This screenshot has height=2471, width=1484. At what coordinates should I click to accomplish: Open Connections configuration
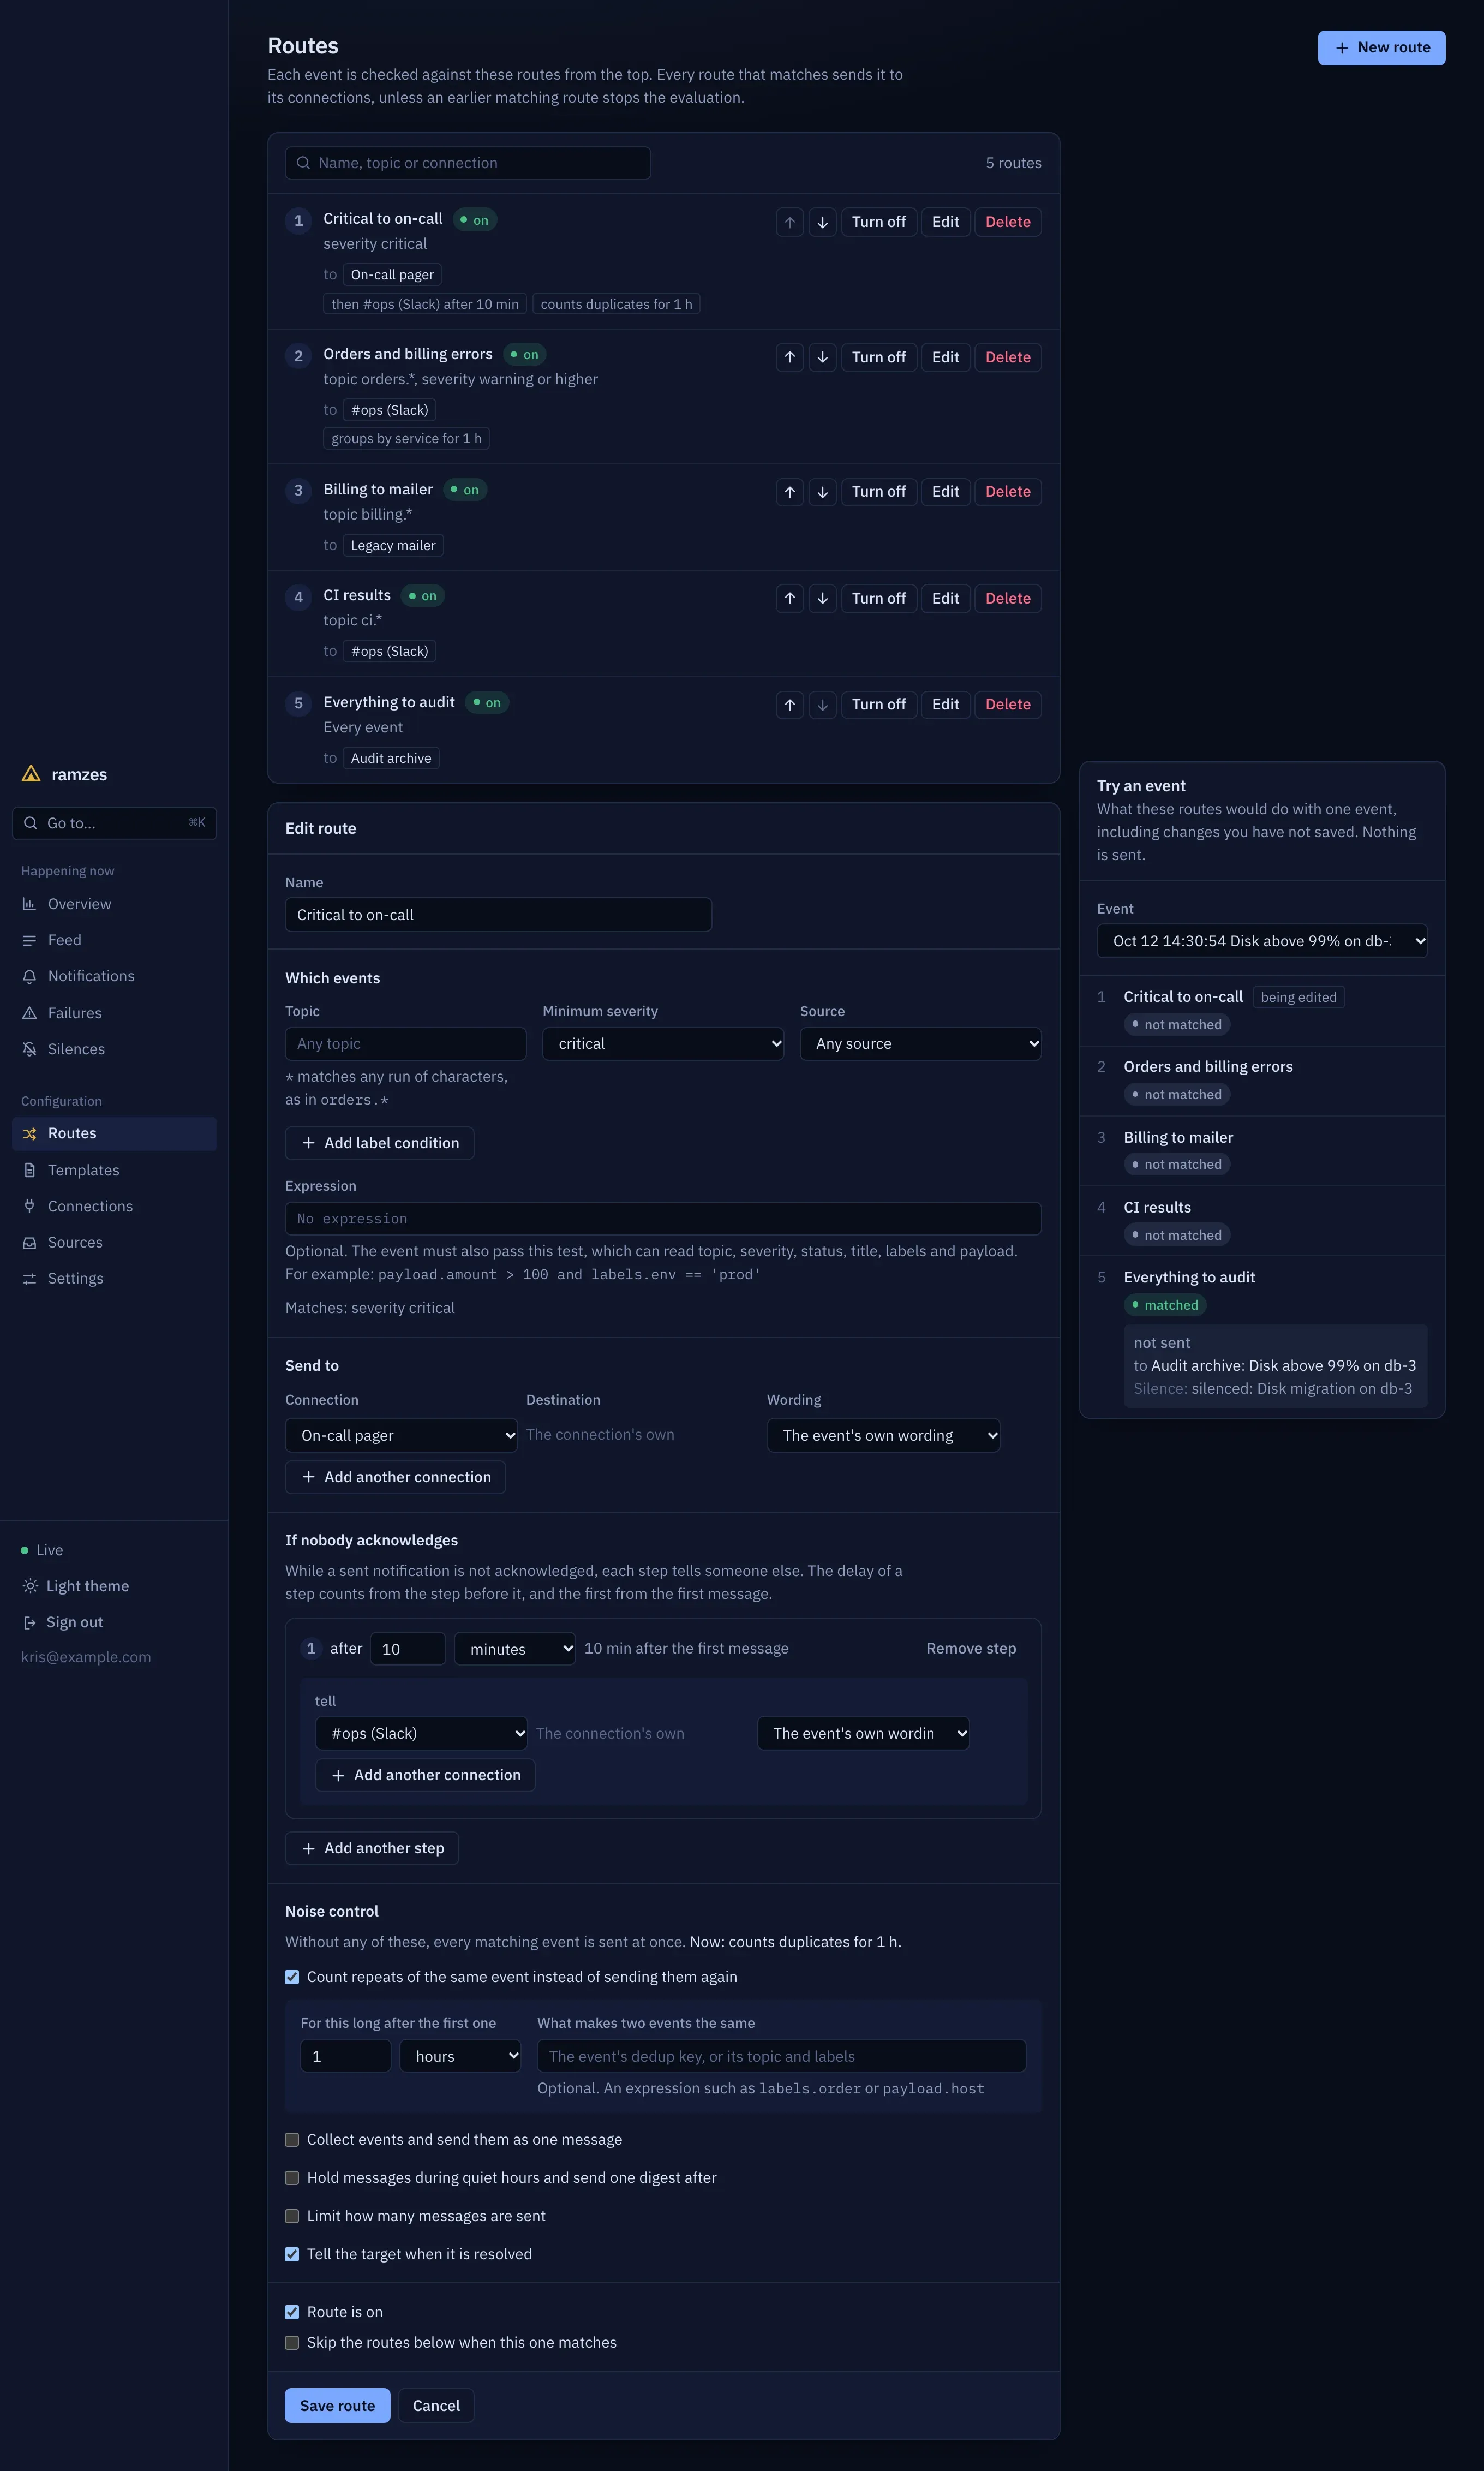click(x=114, y=1206)
